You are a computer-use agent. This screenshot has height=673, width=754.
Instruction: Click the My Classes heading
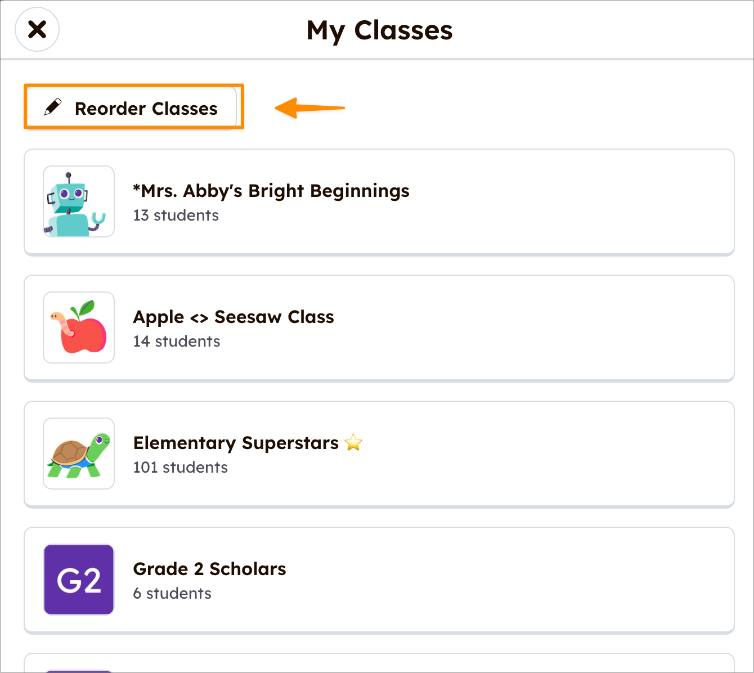[379, 30]
